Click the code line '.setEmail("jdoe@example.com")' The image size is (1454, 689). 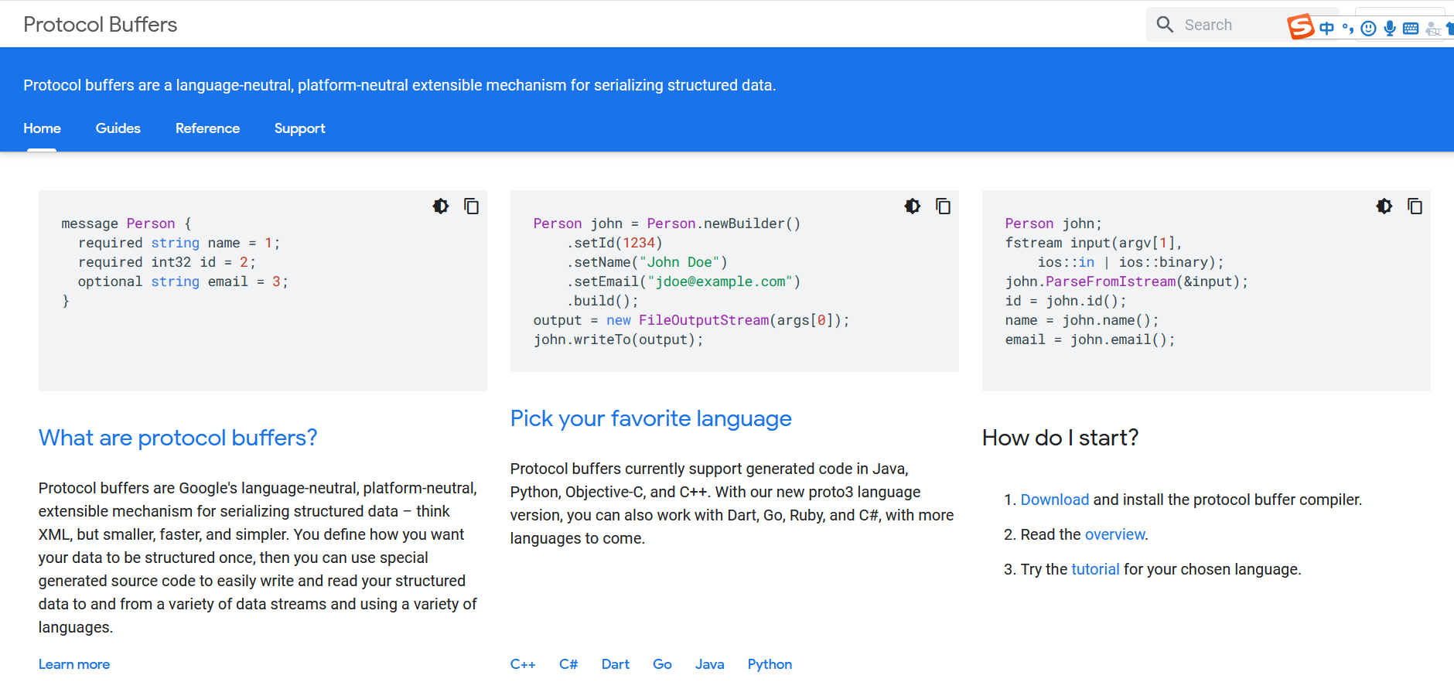coord(683,281)
